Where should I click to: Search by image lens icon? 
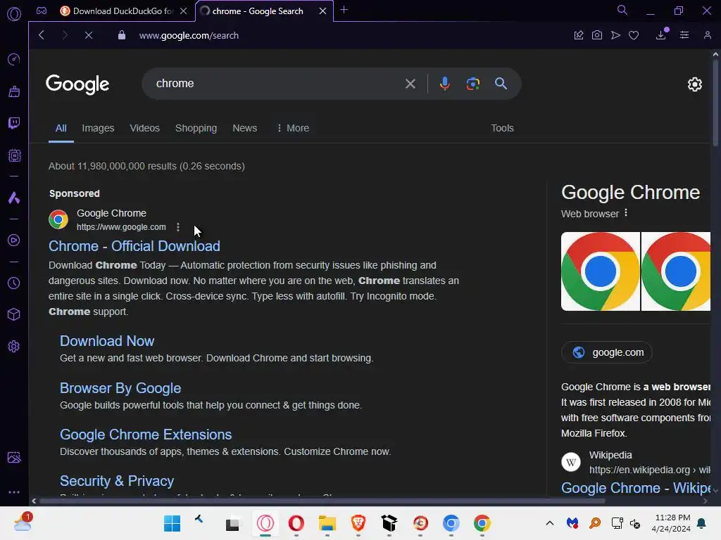tap(472, 84)
